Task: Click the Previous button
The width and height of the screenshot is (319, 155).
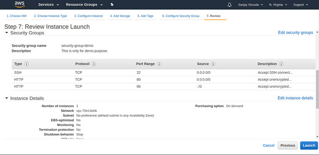Action: tap(288, 145)
